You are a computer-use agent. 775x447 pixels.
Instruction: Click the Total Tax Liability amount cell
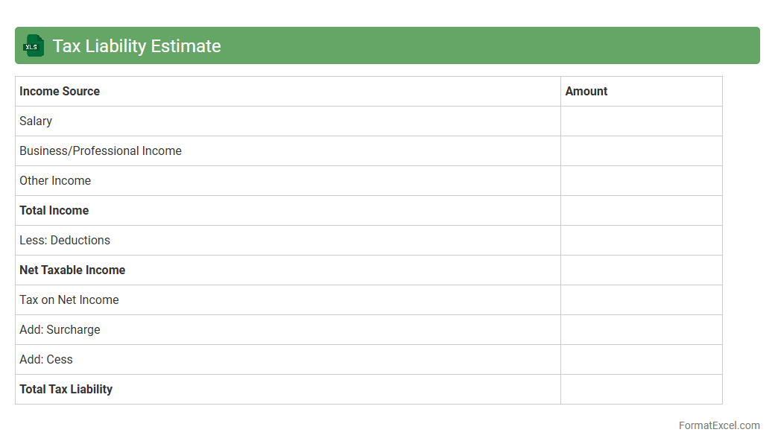pyautogui.click(x=641, y=389)
